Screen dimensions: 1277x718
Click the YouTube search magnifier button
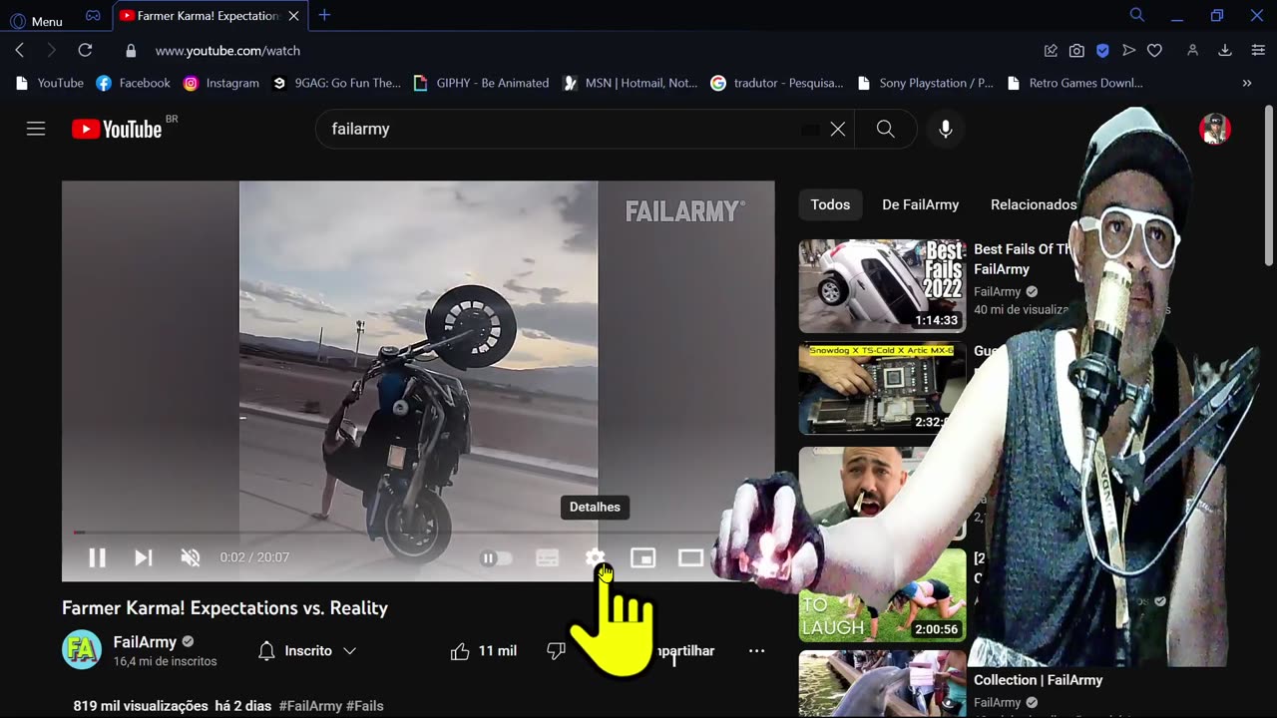tap(886, 129)
